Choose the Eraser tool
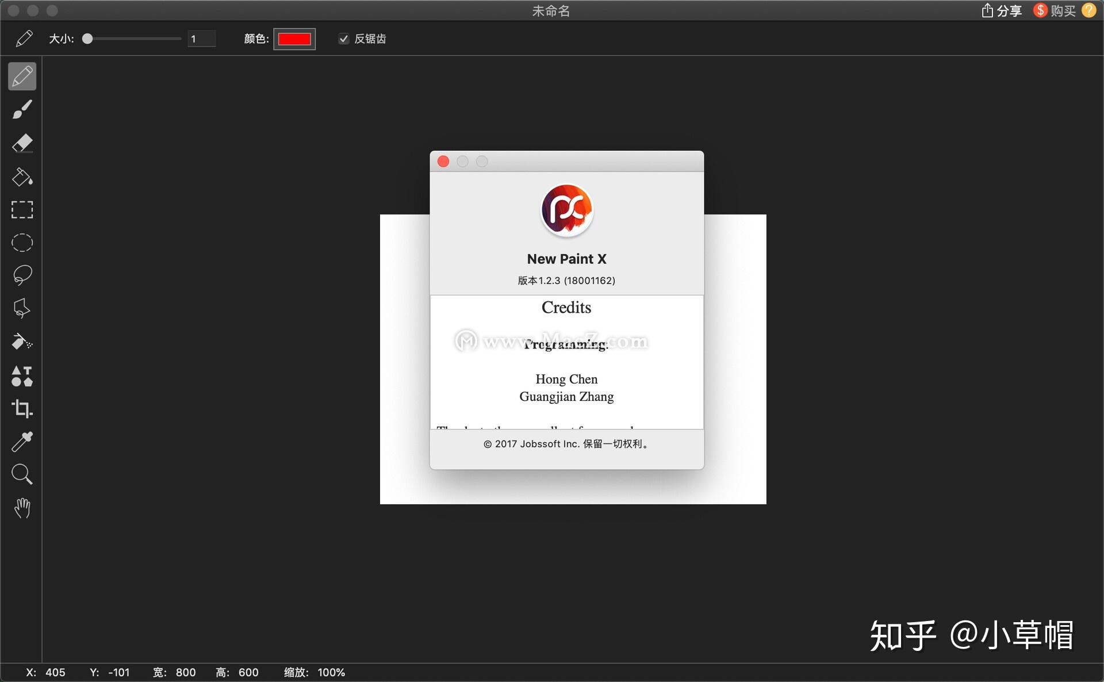The width and height of the screenshot is (1104, 682). pos(22,143)
